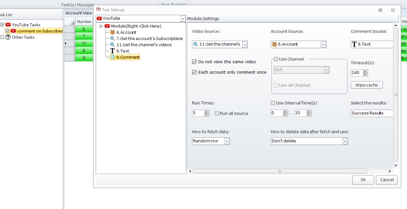Click the YouTube icon beside Module(Right-Click Here)
The image size is (407, 209).
(x=107, y=26)
